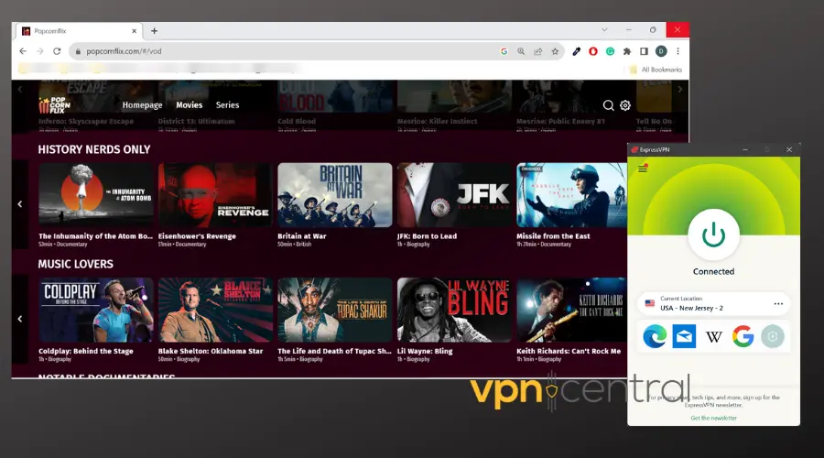
Task: Open the Tupac Shakur documentary thumbnail
Action: [335, 310]
